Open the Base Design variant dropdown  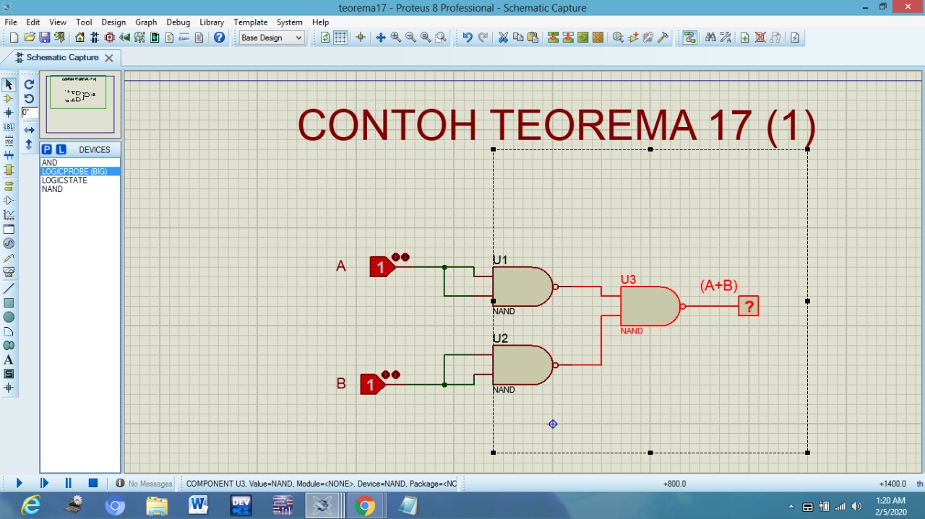click(272, 38)
